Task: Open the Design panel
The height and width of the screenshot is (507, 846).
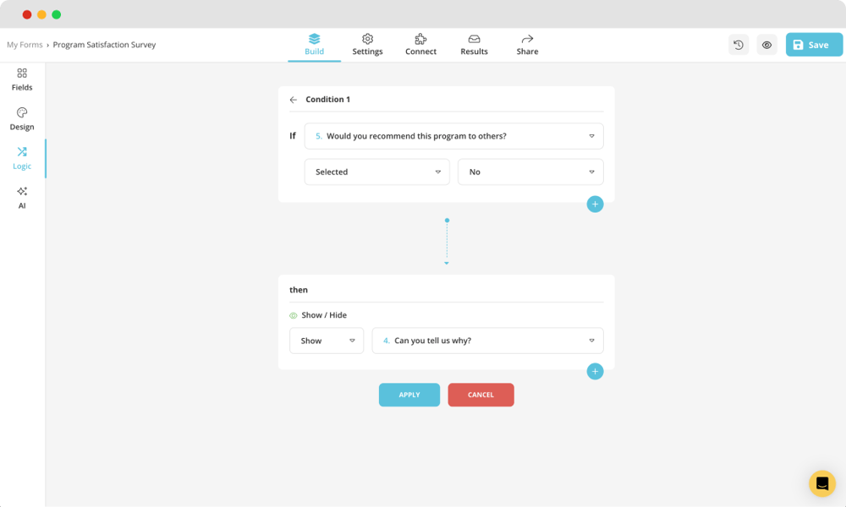Action: [21, 118]
